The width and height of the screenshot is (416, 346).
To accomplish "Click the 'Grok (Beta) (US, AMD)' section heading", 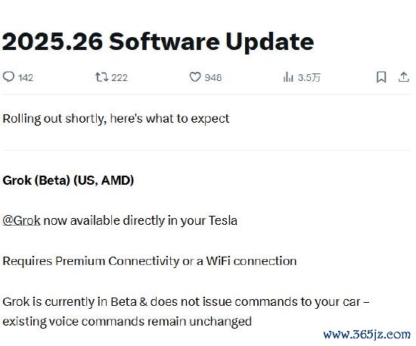I will [x=68, y=180].
